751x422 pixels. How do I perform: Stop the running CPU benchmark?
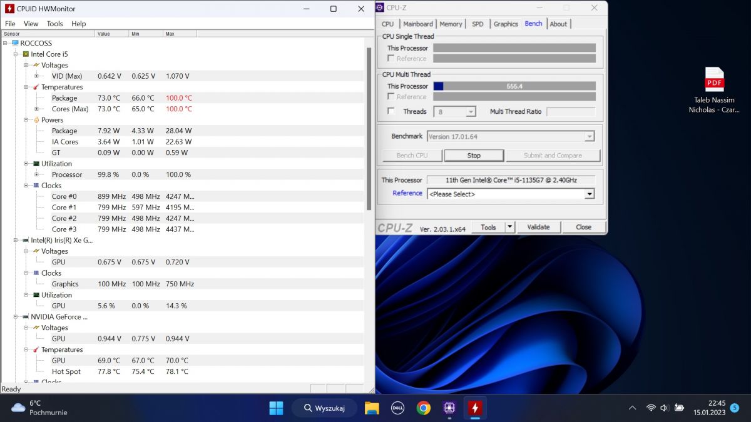coord(474,156)
